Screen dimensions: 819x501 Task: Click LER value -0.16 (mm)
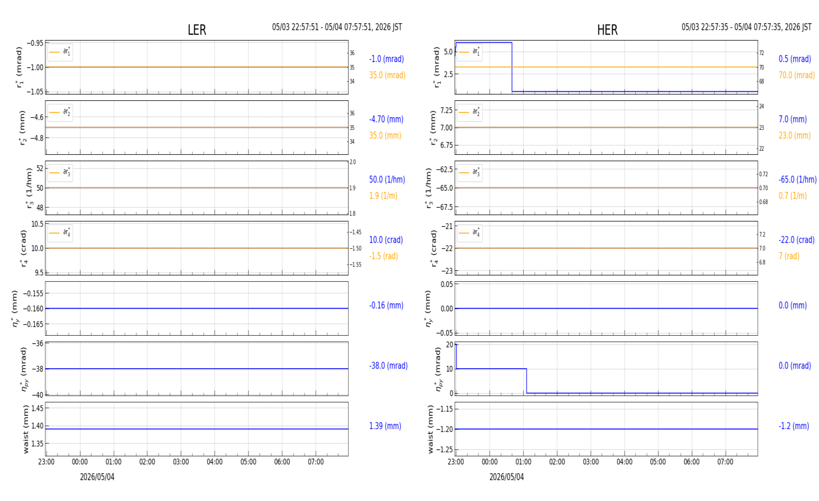[385, 306]
